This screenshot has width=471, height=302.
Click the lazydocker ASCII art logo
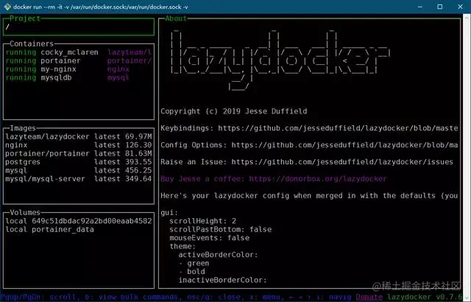pyautogui.click(x=280, y=60)
